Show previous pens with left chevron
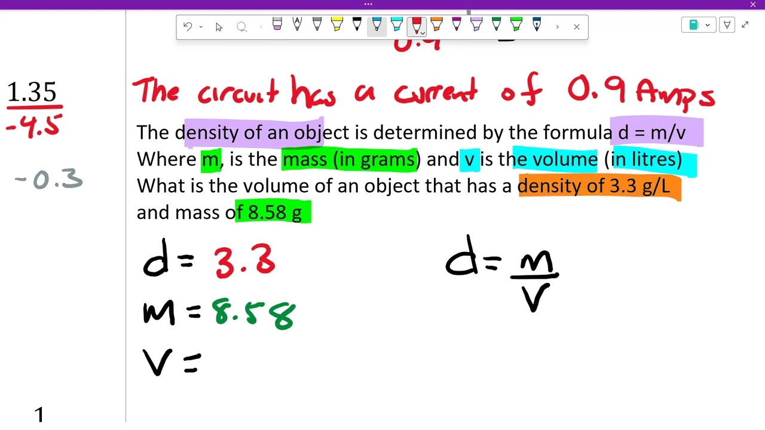This screenshot has width=765, height=430. pos(261,27)
